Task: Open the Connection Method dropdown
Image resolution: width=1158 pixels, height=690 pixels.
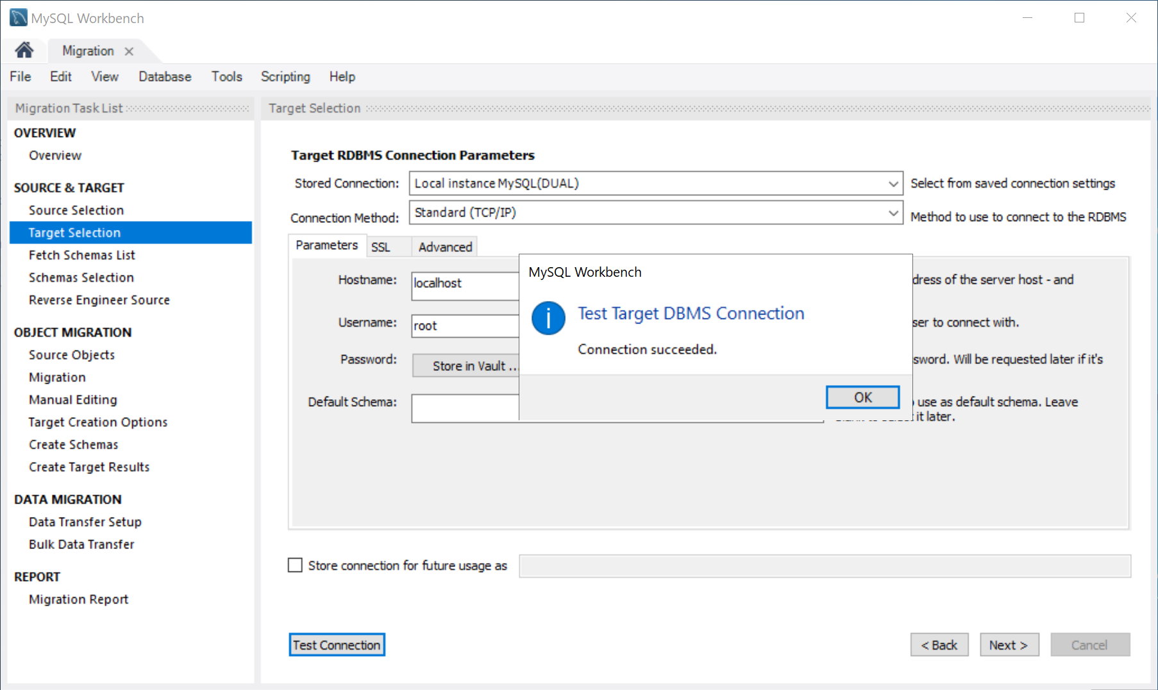Action: (x=893, y=213)
